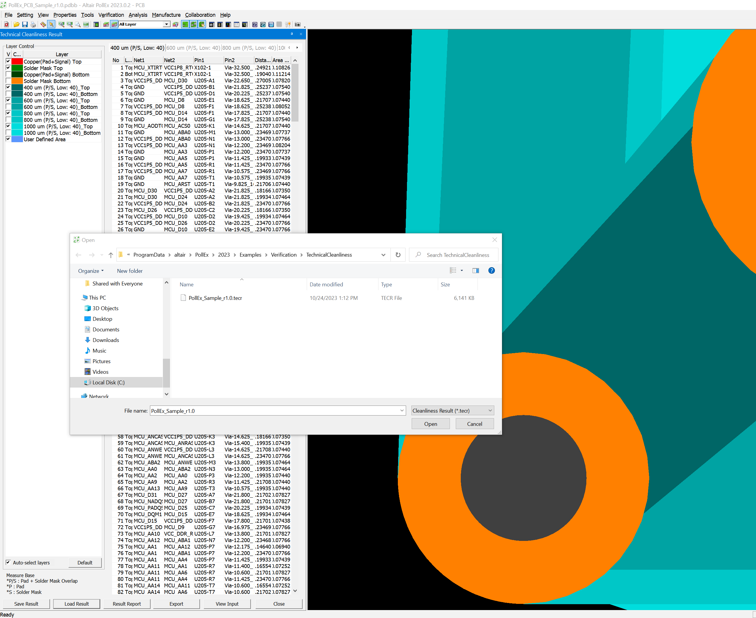The width and height of the screenshot is (756, 618).
Task: Click the help question mark icon
Action: point(491,270)
